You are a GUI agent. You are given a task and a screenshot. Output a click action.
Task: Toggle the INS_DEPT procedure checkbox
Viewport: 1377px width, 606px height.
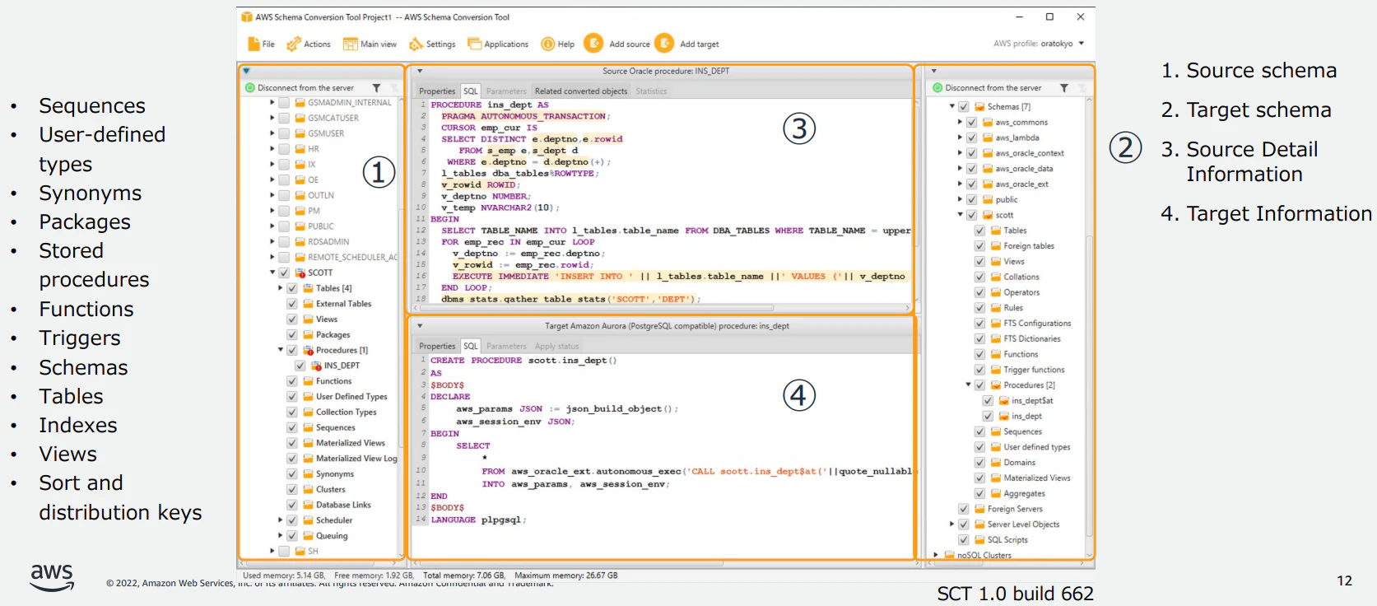click(300, 366)
